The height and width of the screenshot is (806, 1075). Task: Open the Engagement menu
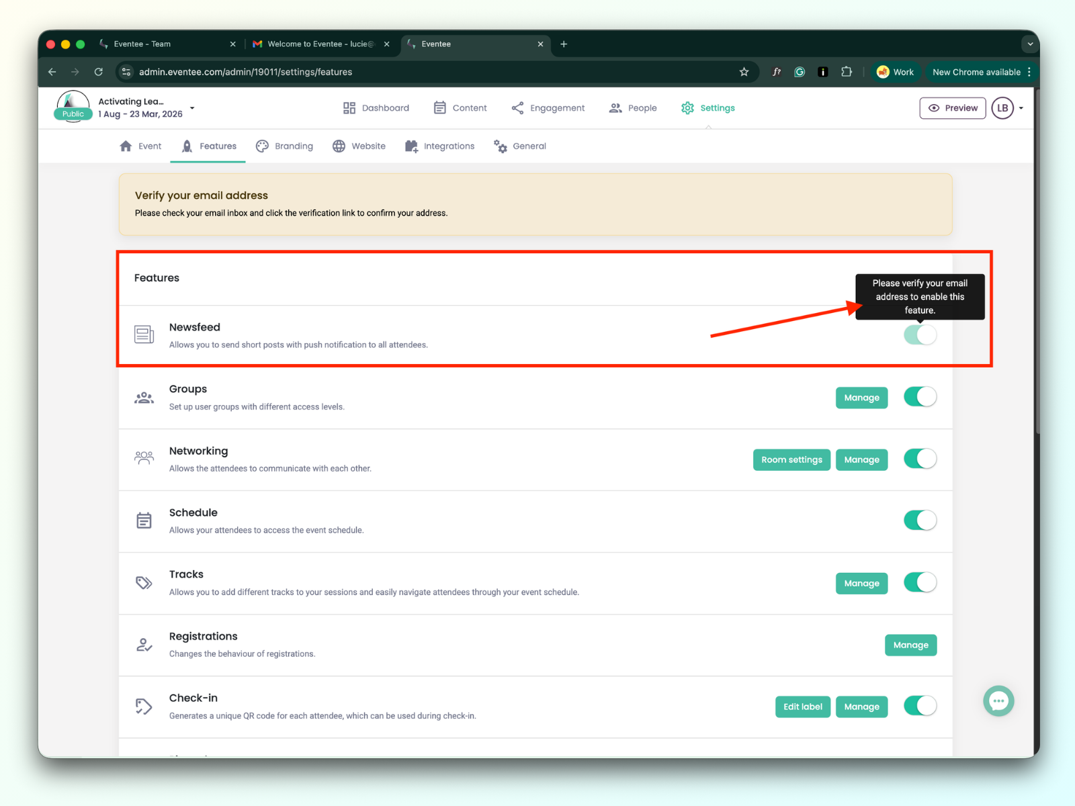pyautogui.click(x=548, y=108)
